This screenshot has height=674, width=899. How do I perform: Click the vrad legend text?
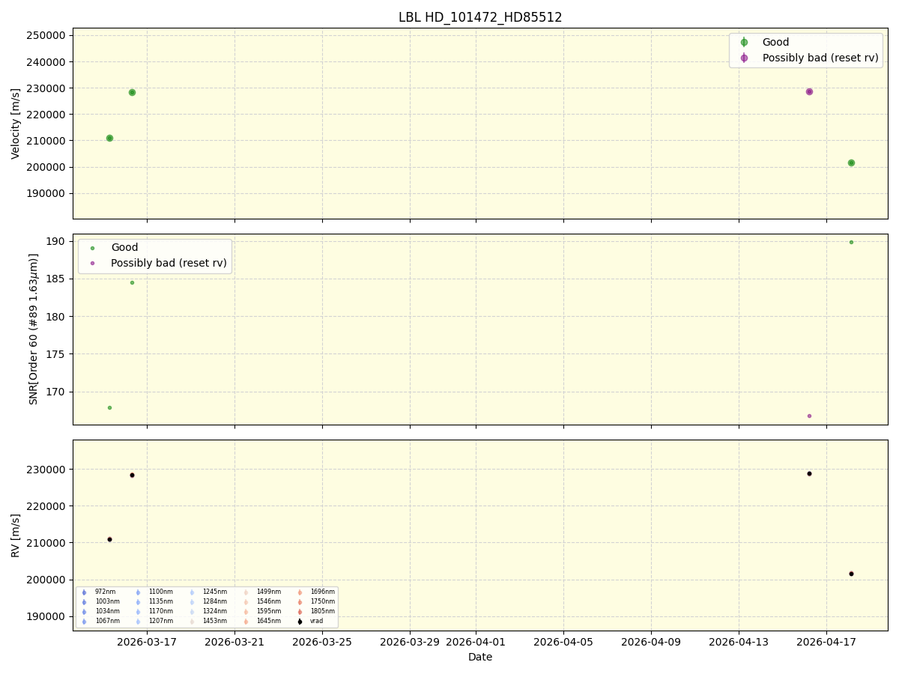click(317, 622)
